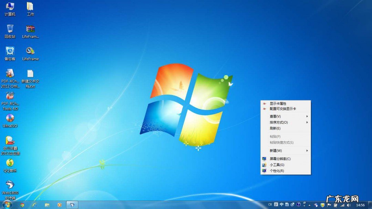372x209 pixels.
Task: Click the taskbar clock showing 14:56
Action: click(360, 205)
